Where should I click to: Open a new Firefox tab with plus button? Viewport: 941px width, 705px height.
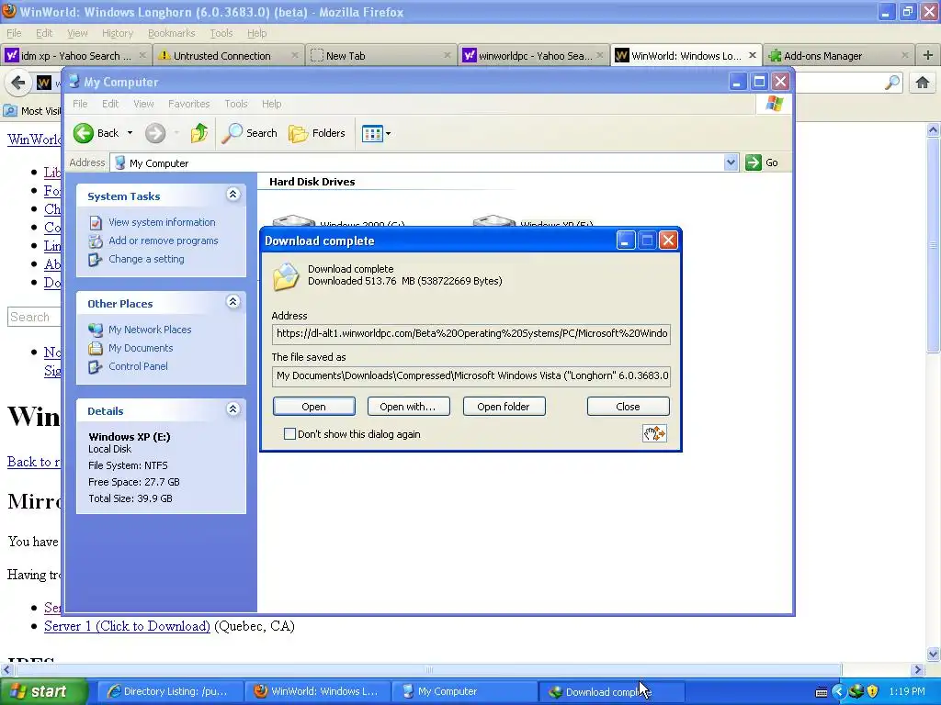click(928, 55)
